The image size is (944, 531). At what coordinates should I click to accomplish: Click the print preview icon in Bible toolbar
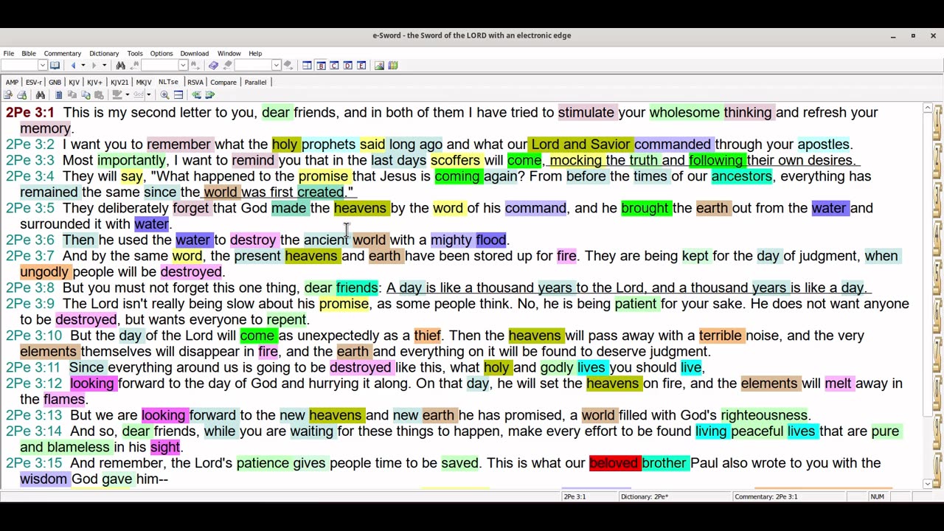pos(8,94)
